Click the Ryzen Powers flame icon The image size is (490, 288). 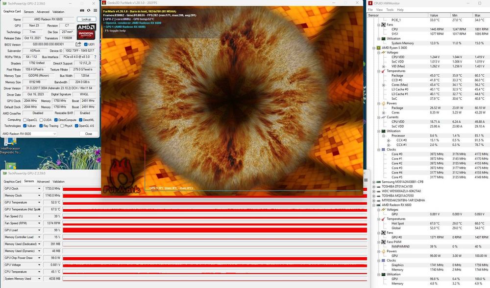pos(383,104)
